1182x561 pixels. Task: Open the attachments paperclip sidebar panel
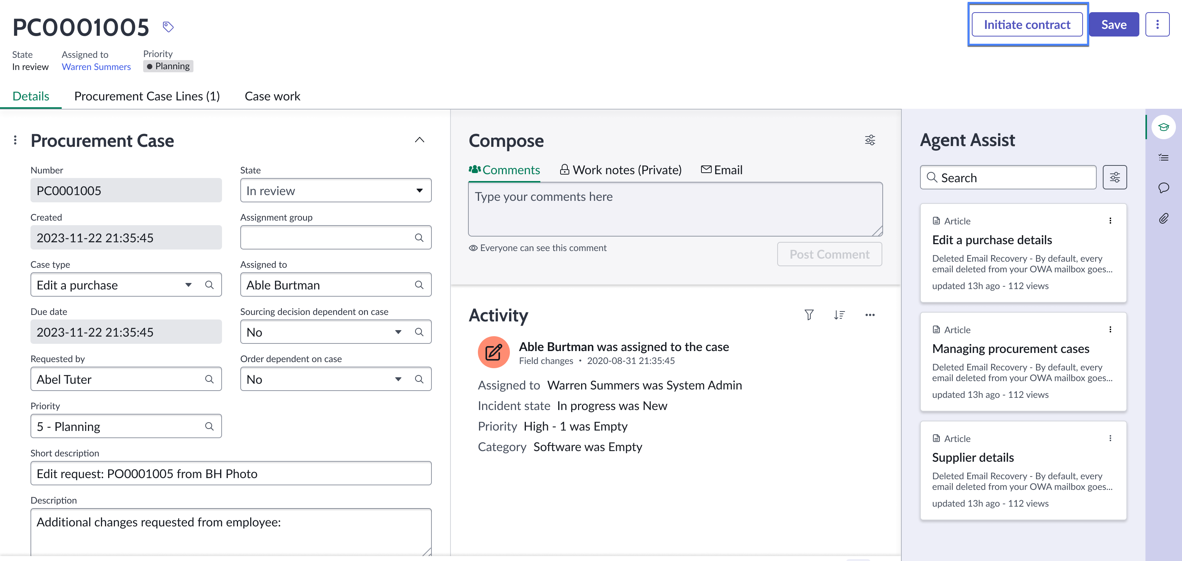[1164, 218]
